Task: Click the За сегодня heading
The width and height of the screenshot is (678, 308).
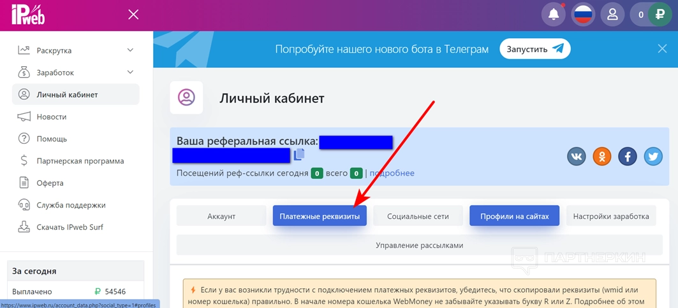Action: (x=34, y=271)
